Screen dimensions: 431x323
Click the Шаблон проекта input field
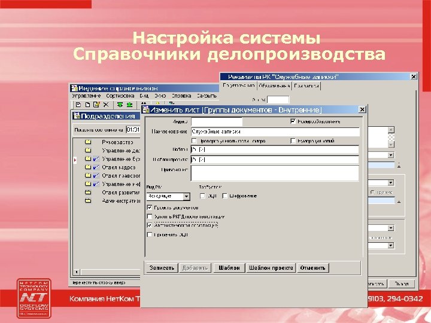coord(275,160)
